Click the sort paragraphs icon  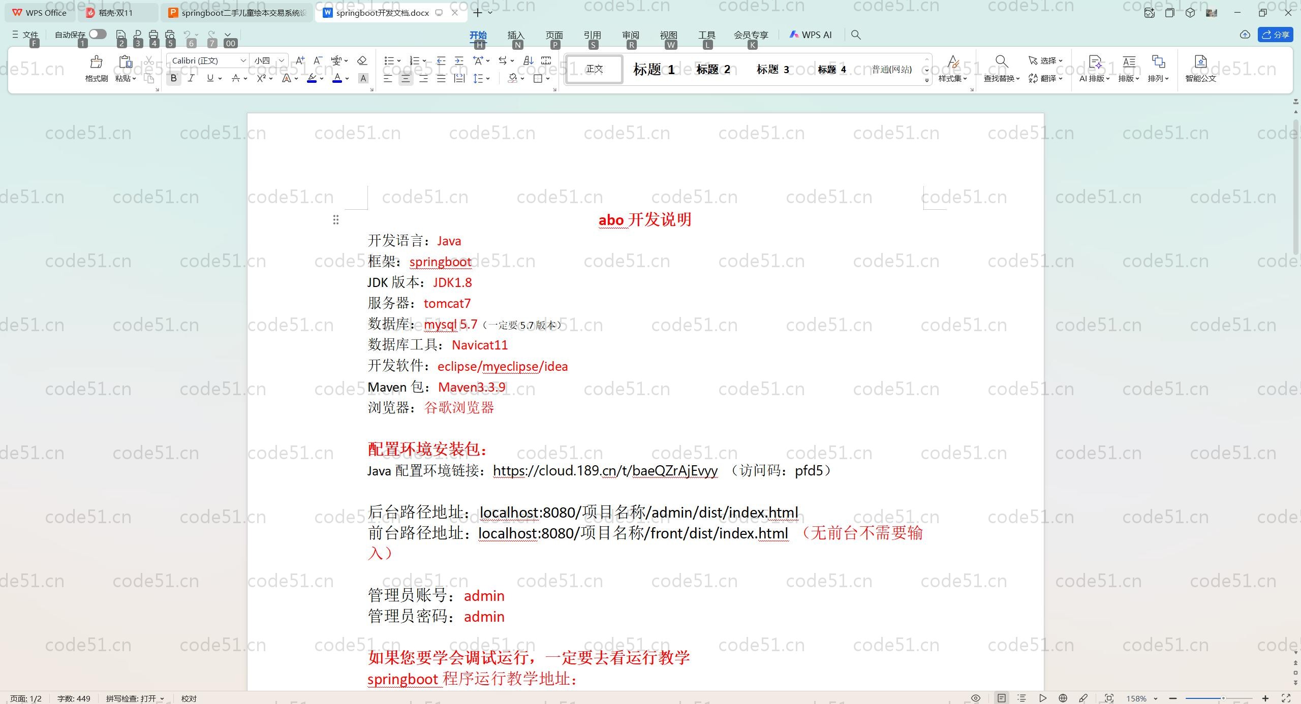528,60
